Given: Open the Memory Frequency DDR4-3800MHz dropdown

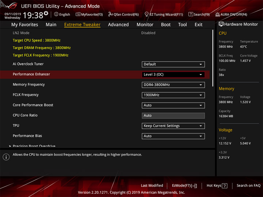Looking at the screenshot, I should (173, 85).
